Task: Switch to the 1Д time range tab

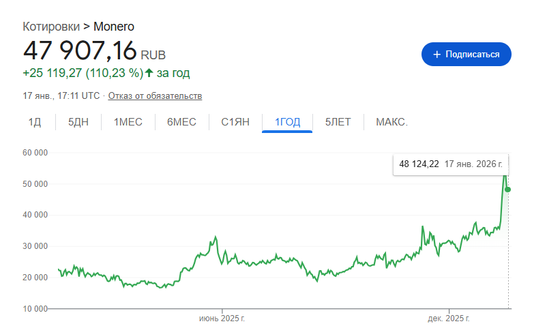Action: [x=35, y=122]
